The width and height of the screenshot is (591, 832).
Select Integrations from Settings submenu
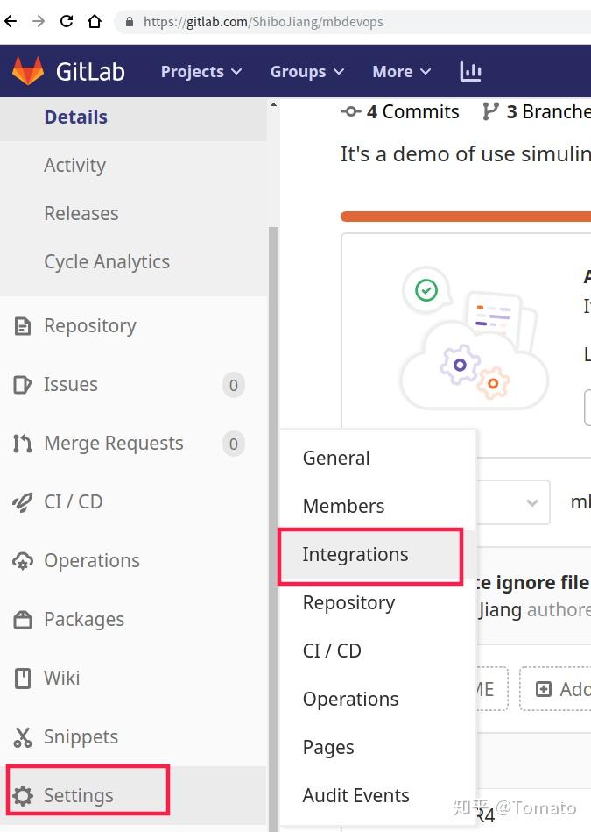pyautogui.click(x=355, y=555)
